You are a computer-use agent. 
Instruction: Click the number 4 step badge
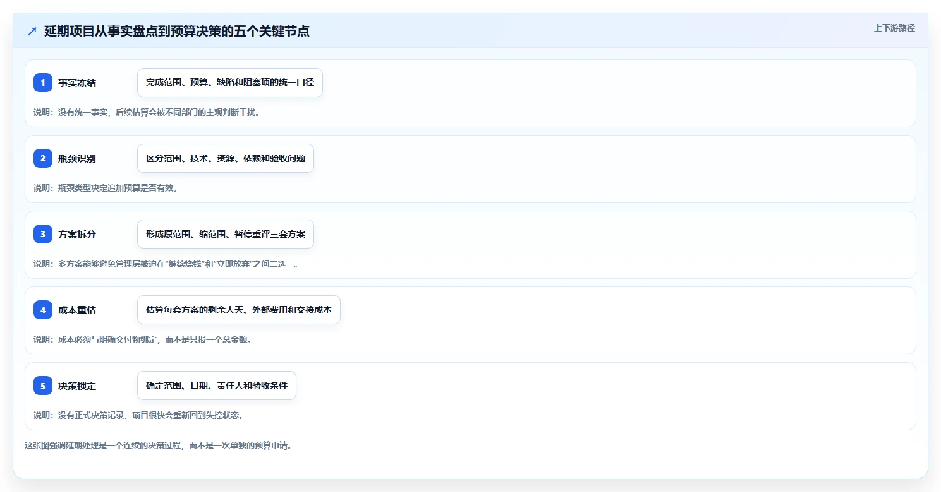(43, 310)
